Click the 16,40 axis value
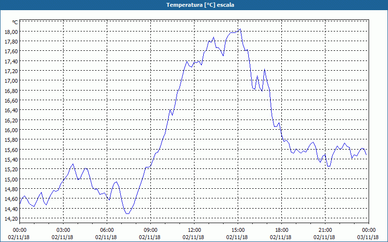 coord(11,110)
